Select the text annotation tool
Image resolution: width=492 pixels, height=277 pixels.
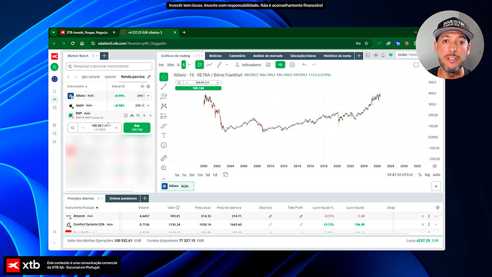coord(164,135)
